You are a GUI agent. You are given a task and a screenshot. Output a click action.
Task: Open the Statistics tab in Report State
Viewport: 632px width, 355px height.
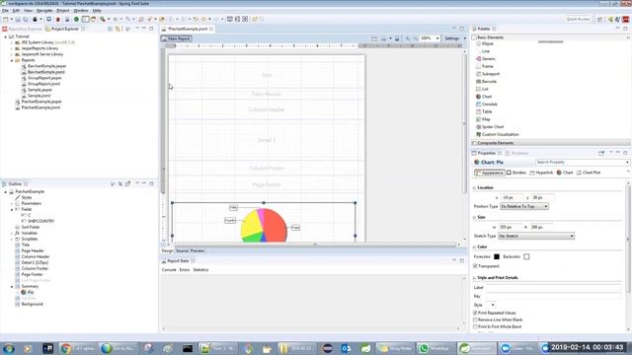pyautogui.click(x=200, y=270)
